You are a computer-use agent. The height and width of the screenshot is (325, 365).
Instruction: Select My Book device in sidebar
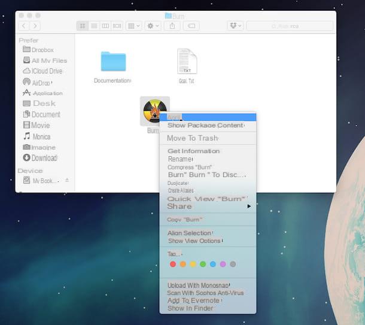(41, 181)
